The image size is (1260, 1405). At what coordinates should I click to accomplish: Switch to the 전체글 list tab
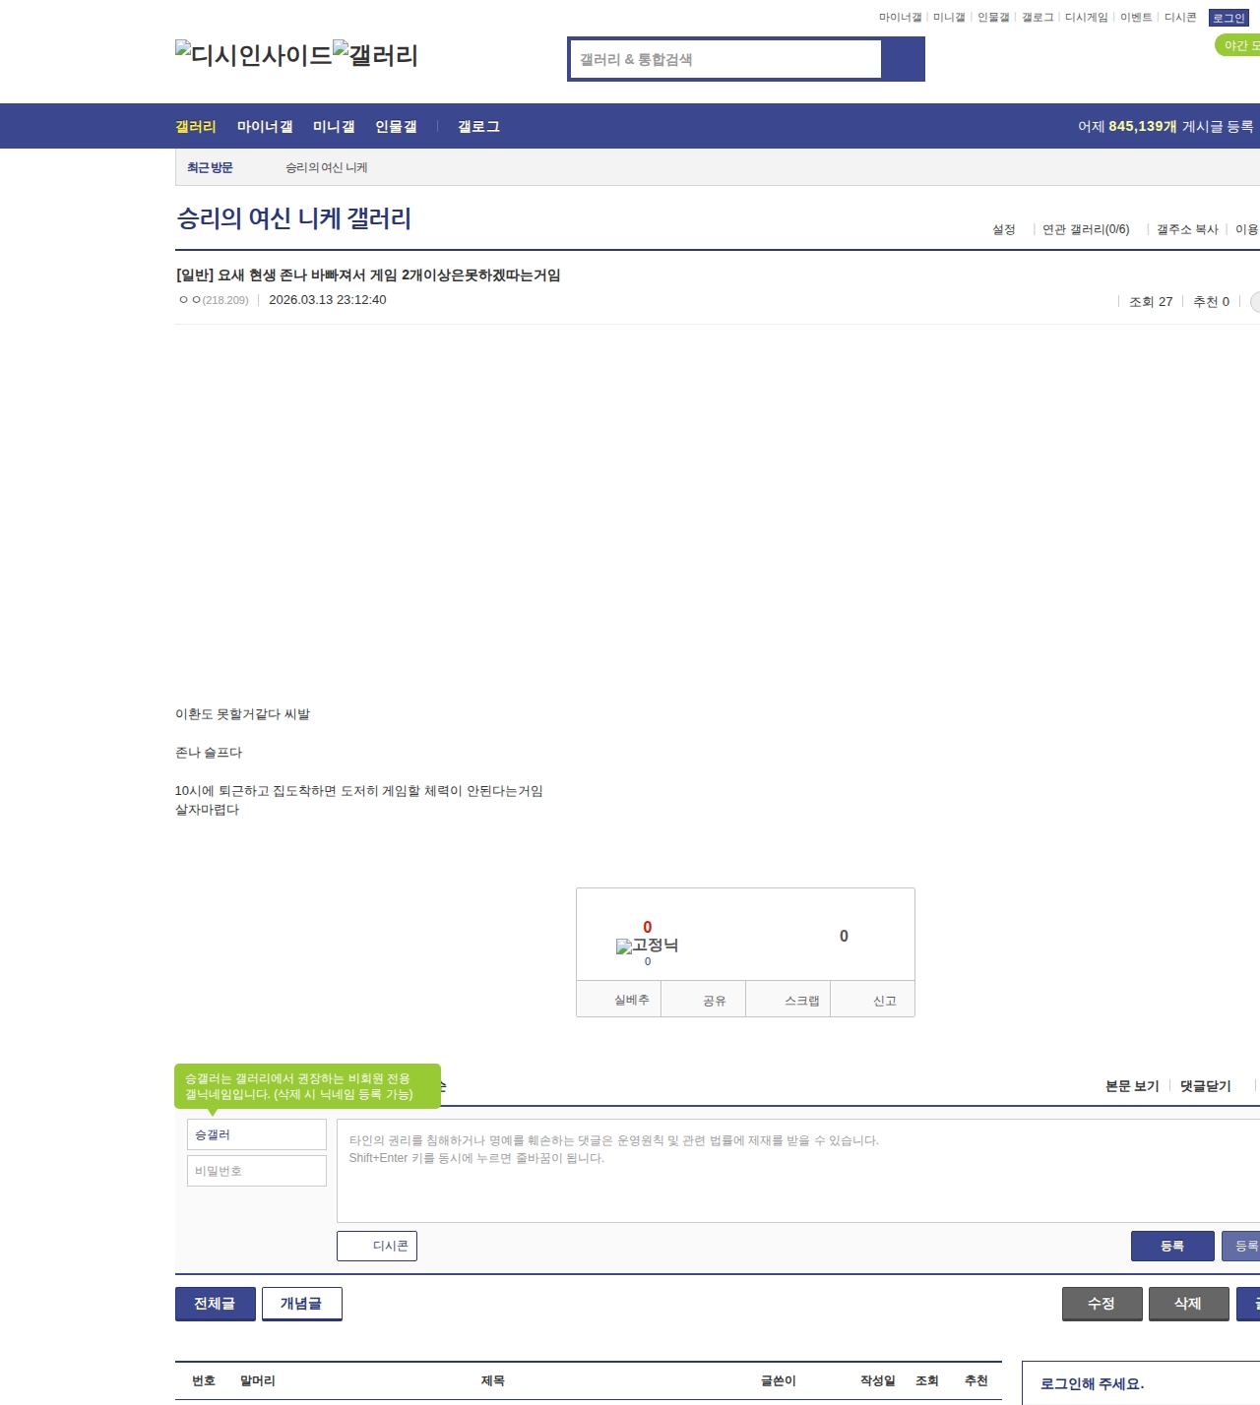216,1304
